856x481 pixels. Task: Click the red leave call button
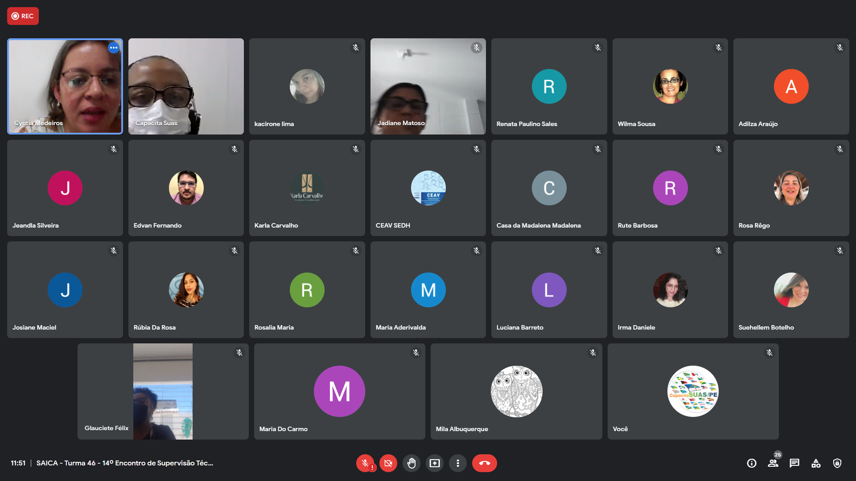coord(484,463)
